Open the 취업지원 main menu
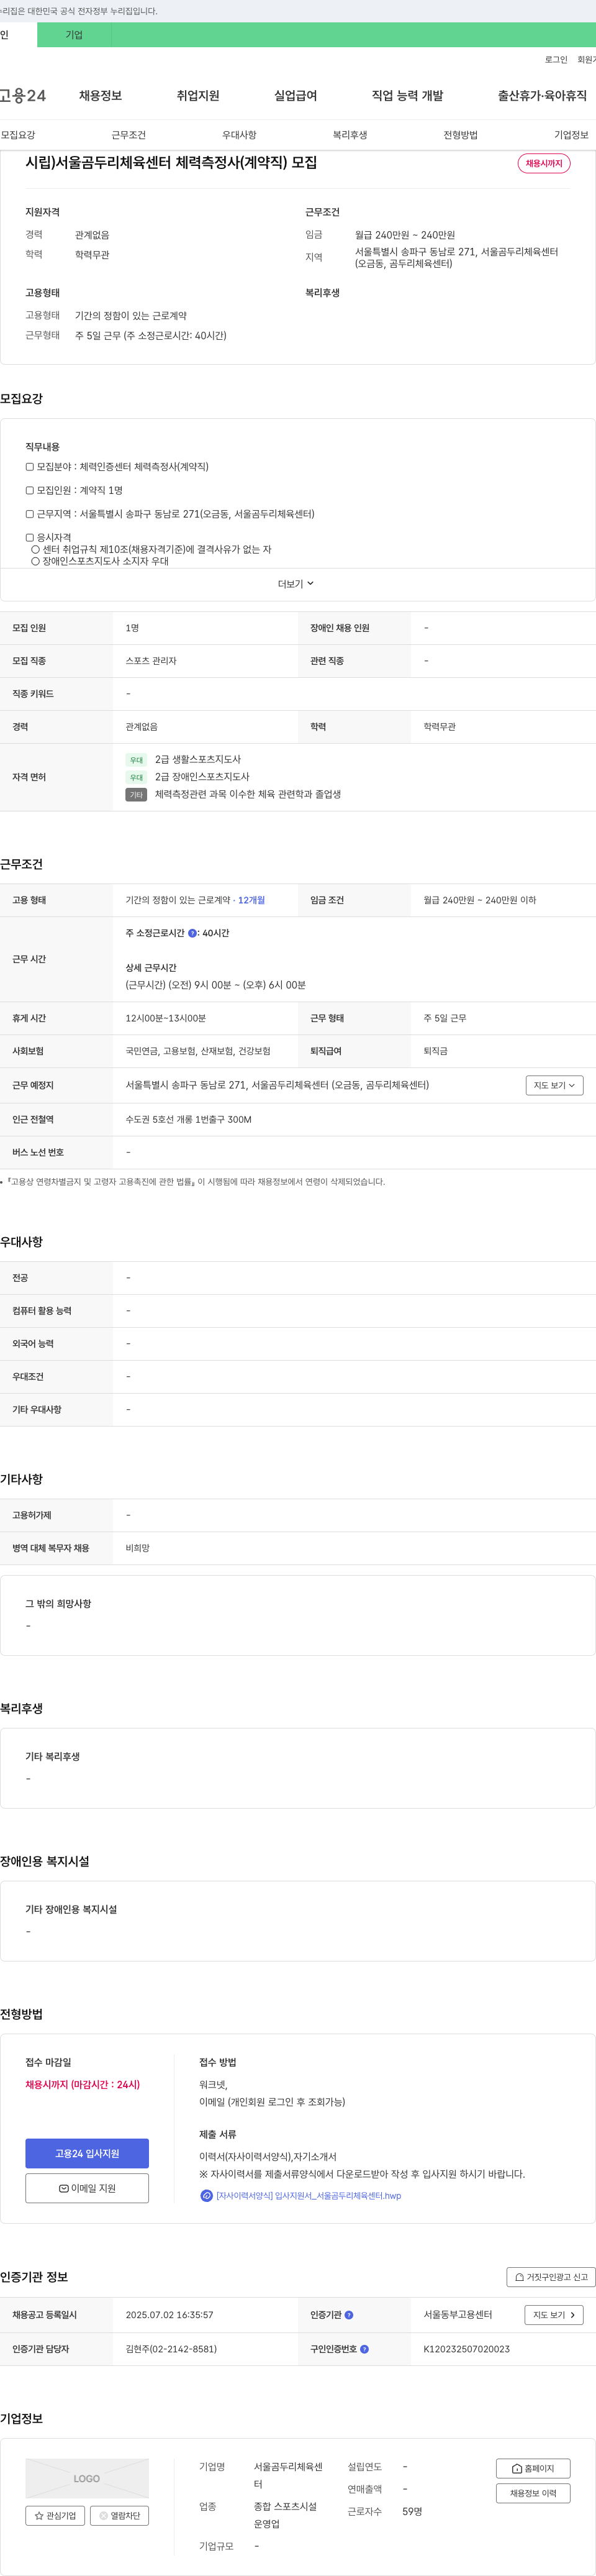596x2576 pixels. point(198,96)
